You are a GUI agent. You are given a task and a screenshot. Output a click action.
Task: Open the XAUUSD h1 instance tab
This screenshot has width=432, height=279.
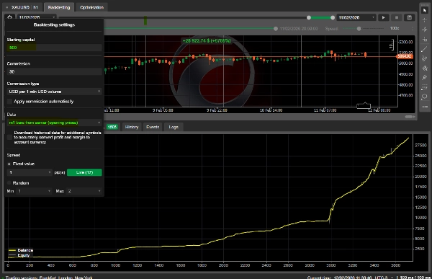click(22, 7)
